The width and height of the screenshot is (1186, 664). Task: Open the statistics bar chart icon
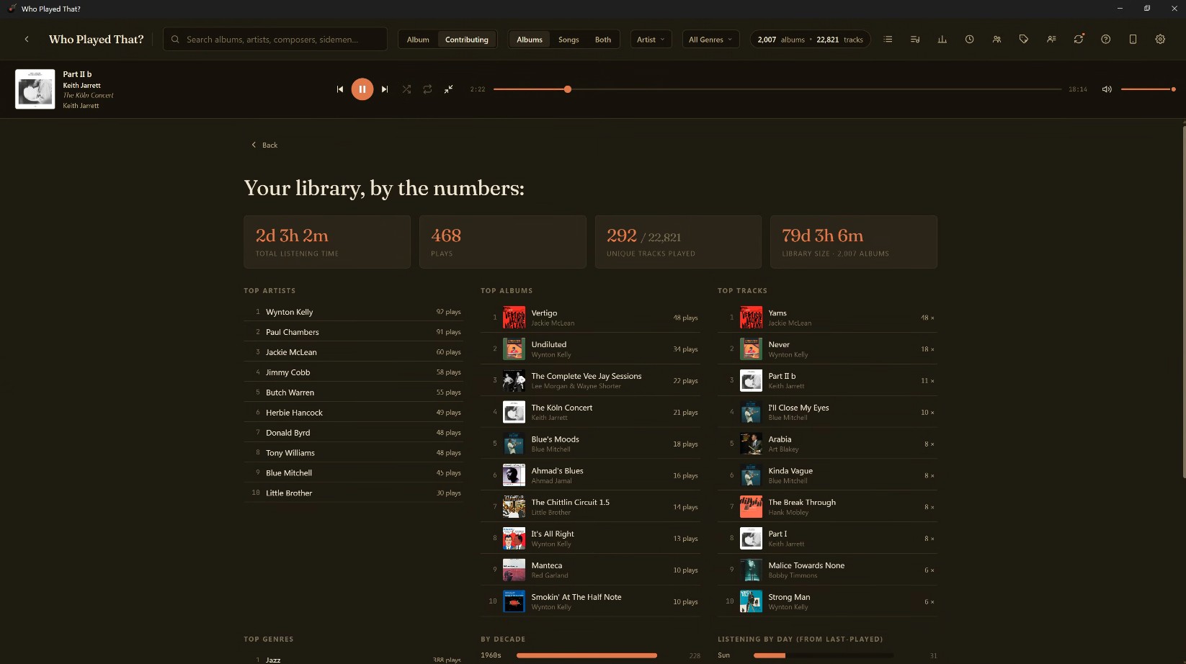coord(942,40)
